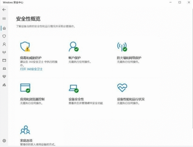Screen dimensions: 193x147
Task: Open the 家庭选项 tile
Action: click(x=25, y=130)
